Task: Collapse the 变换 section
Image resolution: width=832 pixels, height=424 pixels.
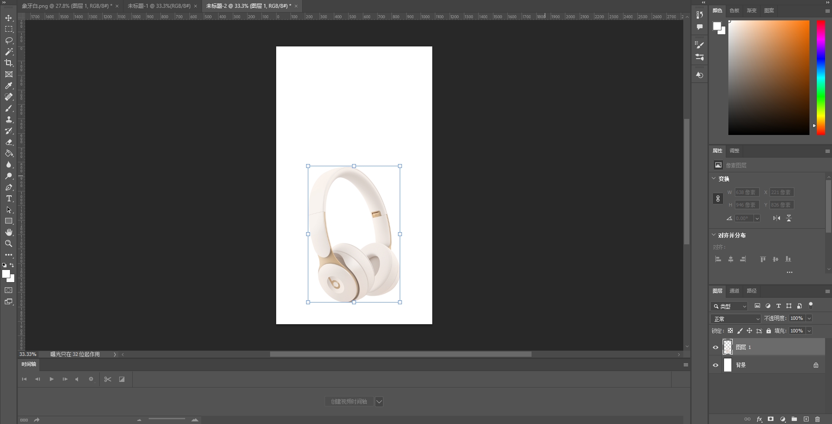Action: click(714, 178)
